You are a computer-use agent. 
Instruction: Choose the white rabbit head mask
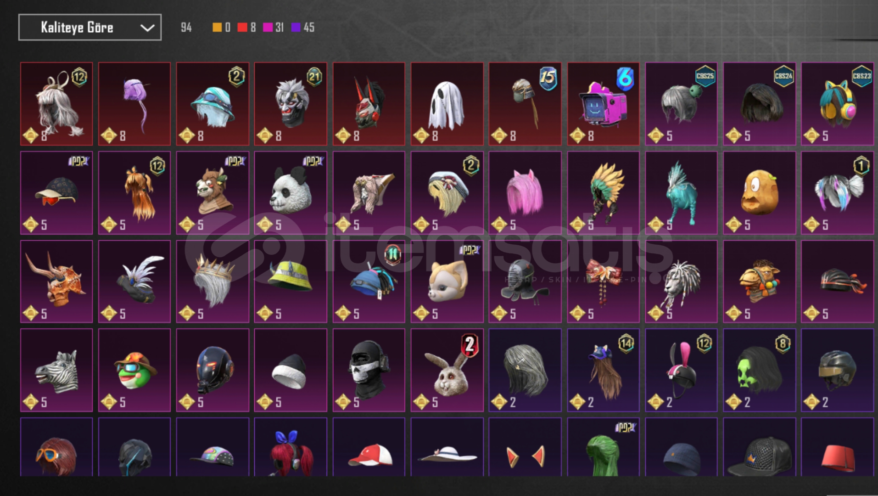[447, 370]
